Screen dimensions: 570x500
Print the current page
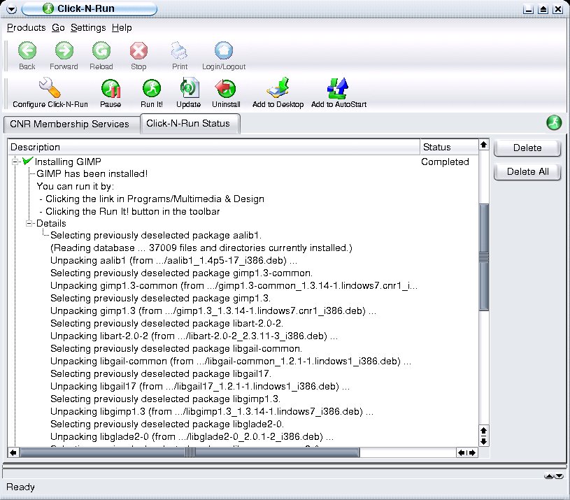point(180,55)
